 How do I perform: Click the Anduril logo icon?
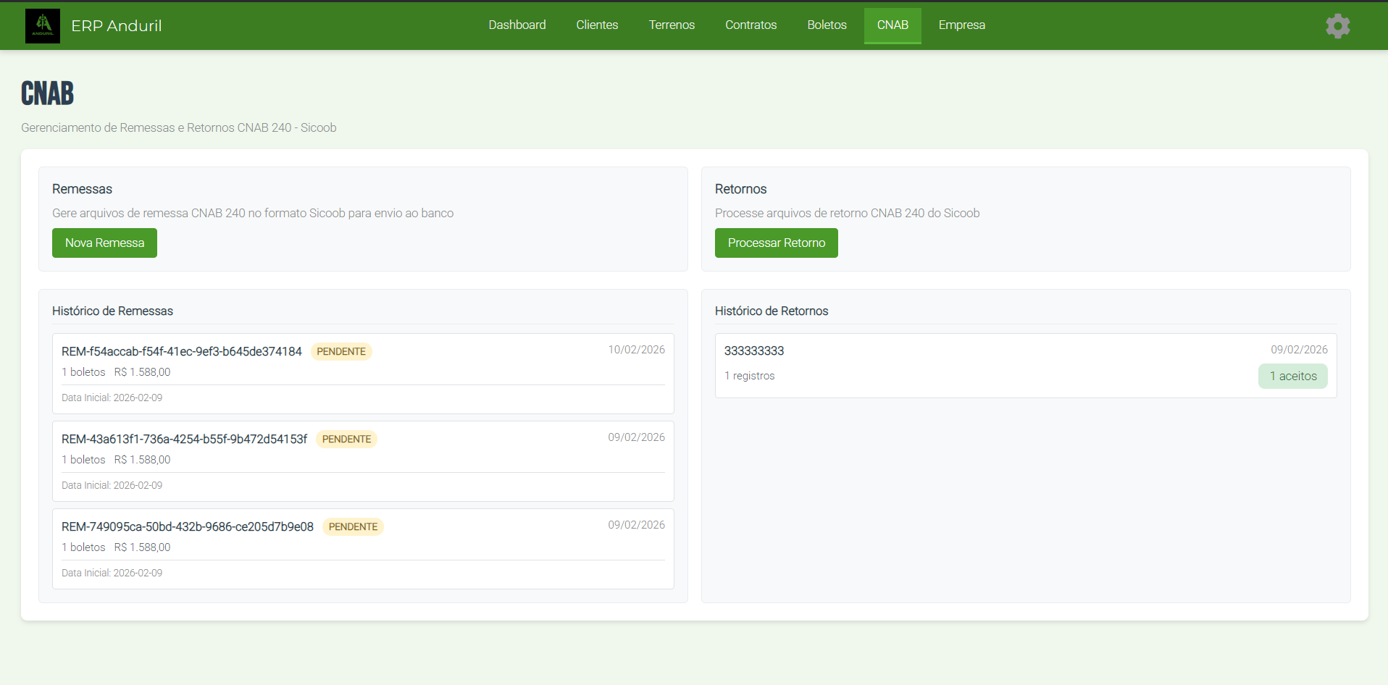(x=43, y=26)
